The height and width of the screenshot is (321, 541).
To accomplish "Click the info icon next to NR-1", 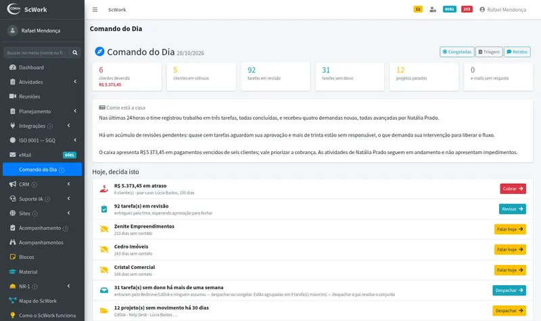I will (35, 287).
